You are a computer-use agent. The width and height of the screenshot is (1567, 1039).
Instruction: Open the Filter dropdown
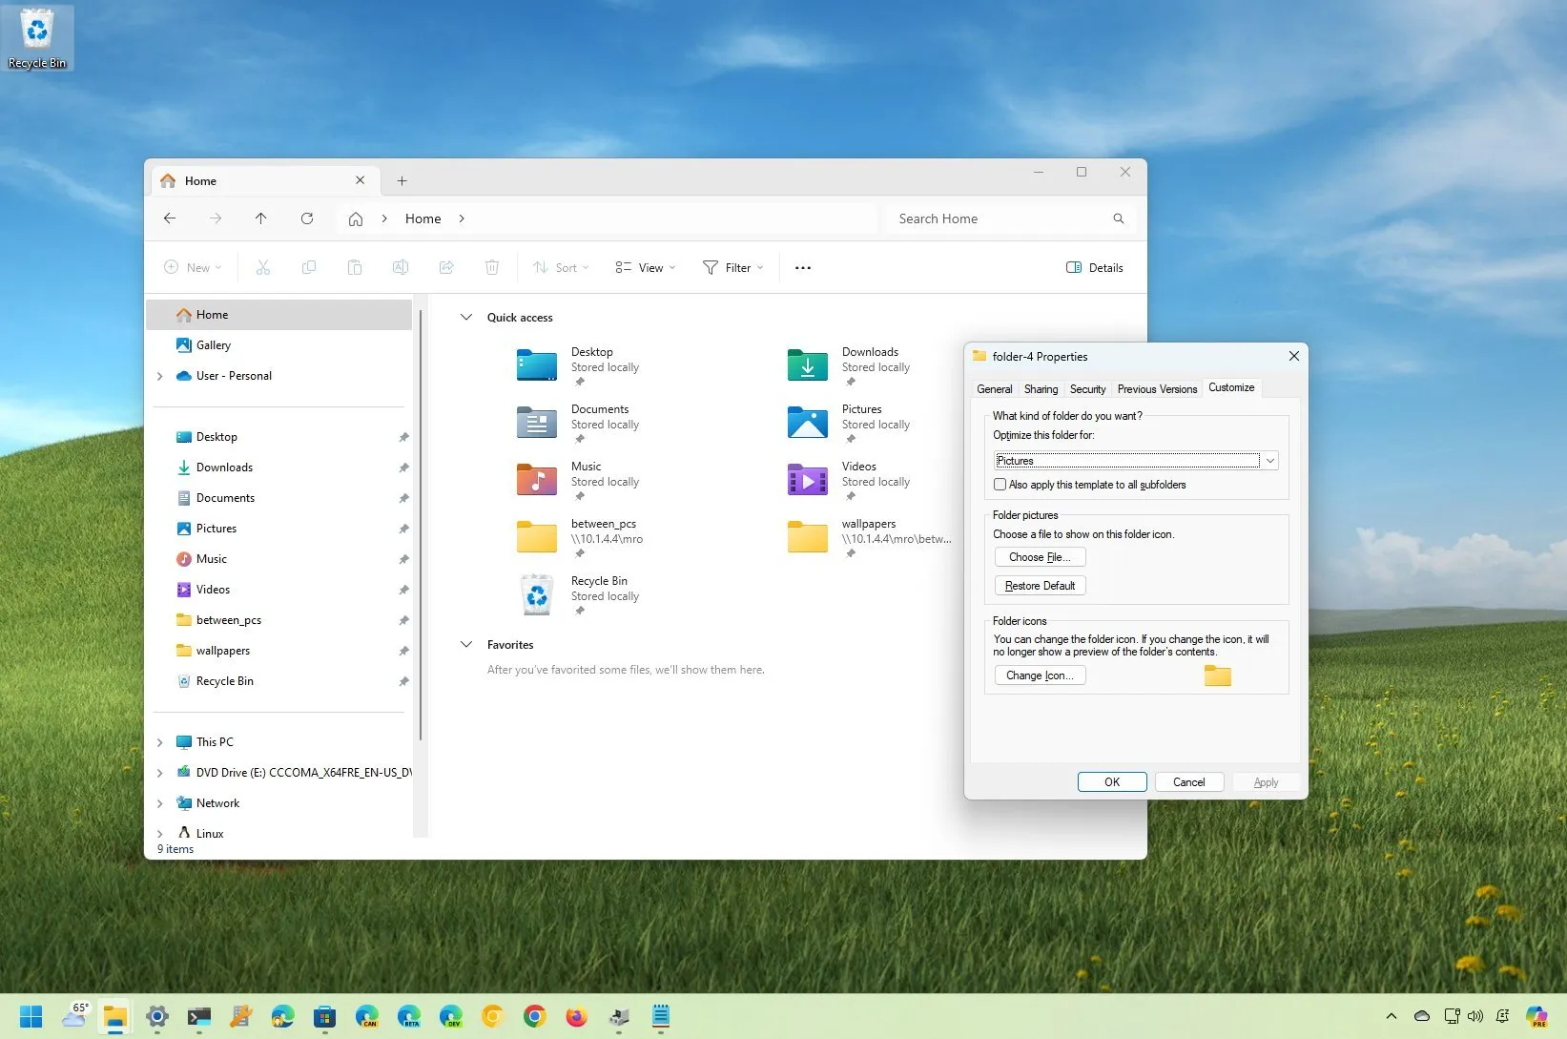click(x=732, y=267)
